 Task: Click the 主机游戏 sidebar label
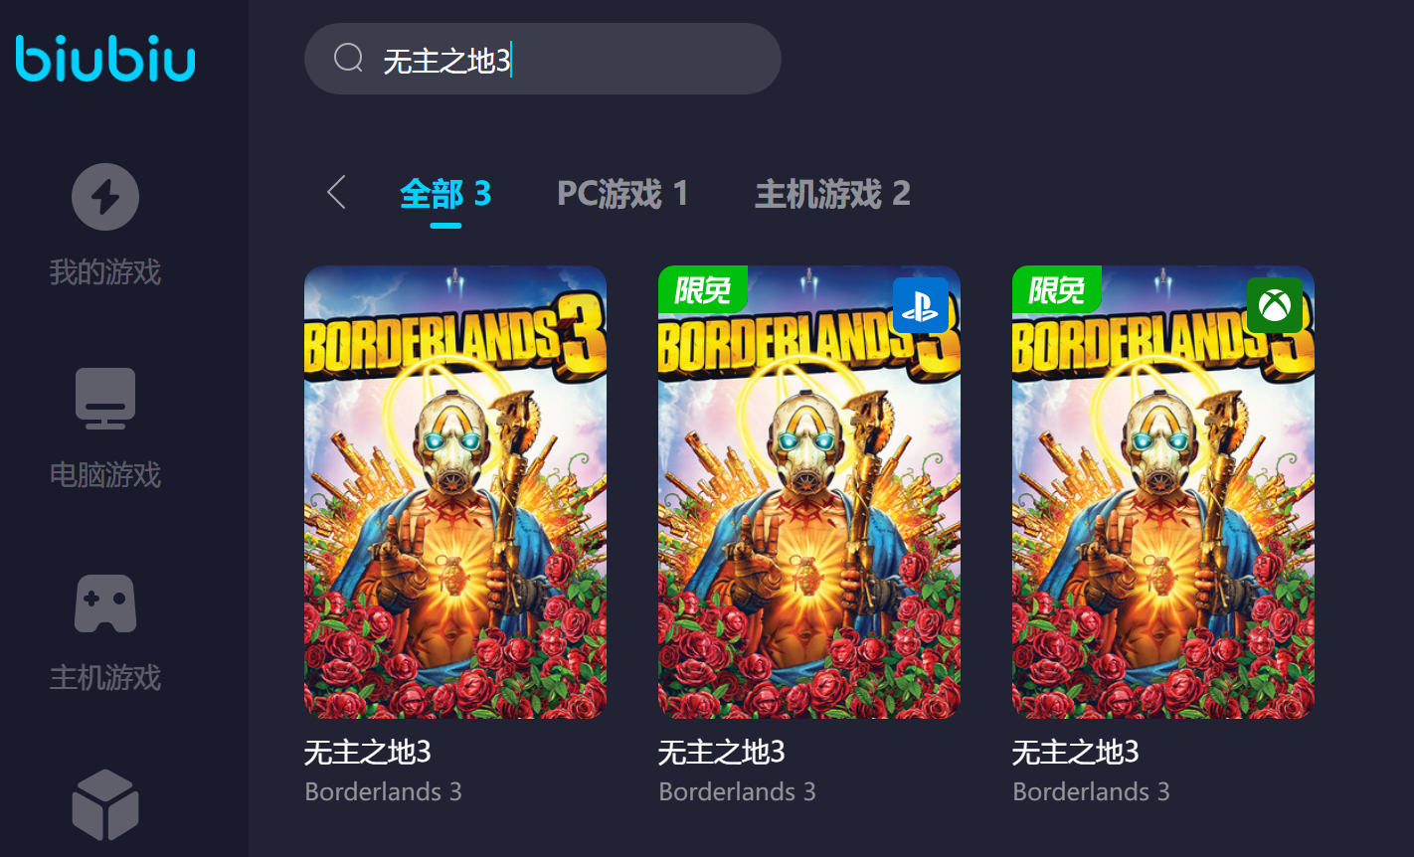105,677
